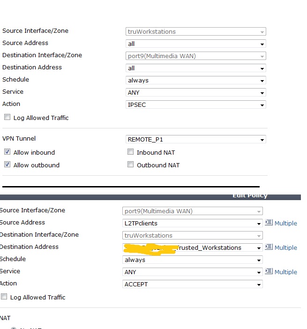
Task: Click the Multiple icon beside Source Address
Action: (x=269, y=223)
